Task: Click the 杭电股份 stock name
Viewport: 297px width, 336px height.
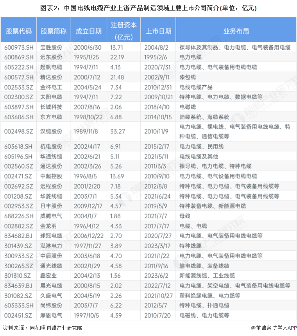Action: [51, 147]
